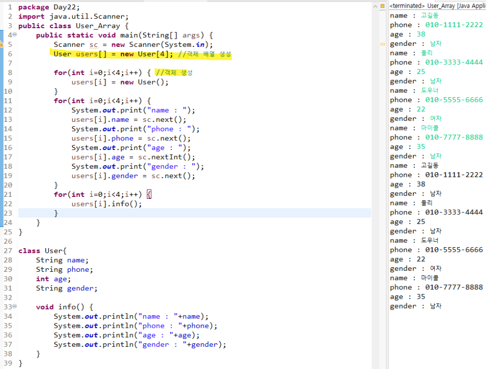Click the 'class User{' declaration

point(42,251)
